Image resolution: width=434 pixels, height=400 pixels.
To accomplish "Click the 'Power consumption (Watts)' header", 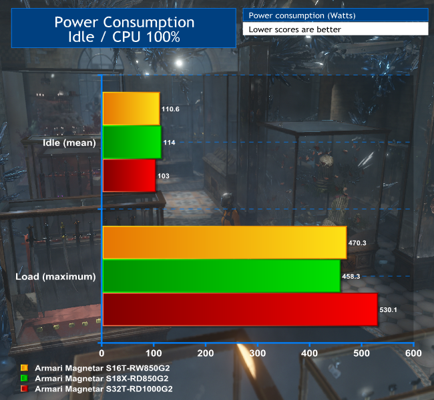I will [335, 15].
